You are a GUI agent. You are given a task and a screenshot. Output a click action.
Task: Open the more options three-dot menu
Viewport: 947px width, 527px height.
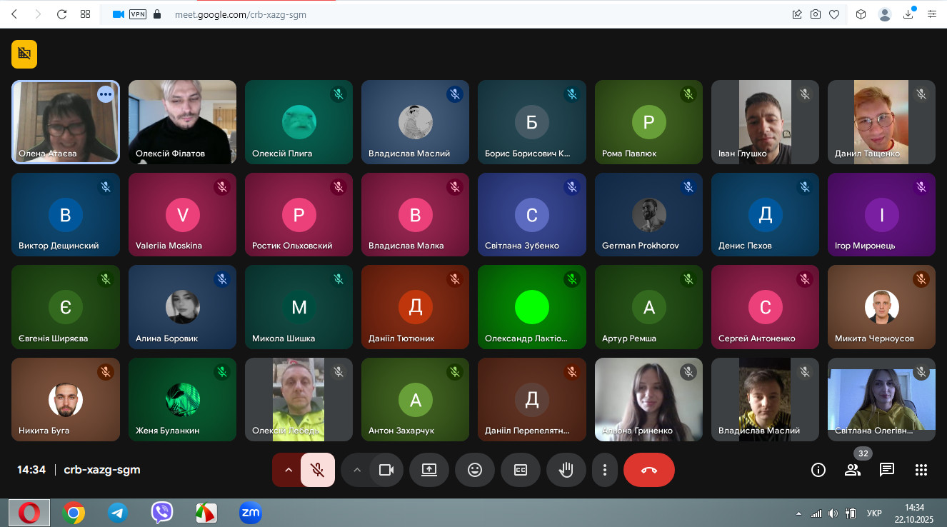[605, 470]
